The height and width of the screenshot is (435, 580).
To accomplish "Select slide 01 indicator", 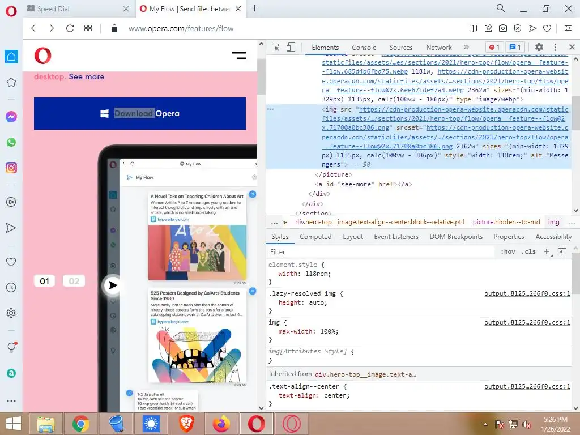I will coord(44,281).
